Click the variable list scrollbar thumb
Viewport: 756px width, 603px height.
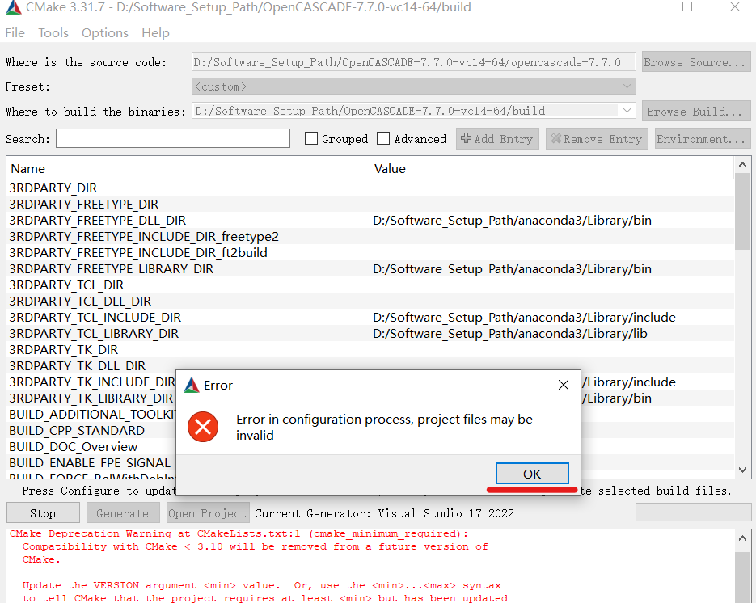[x=742, y=211]
